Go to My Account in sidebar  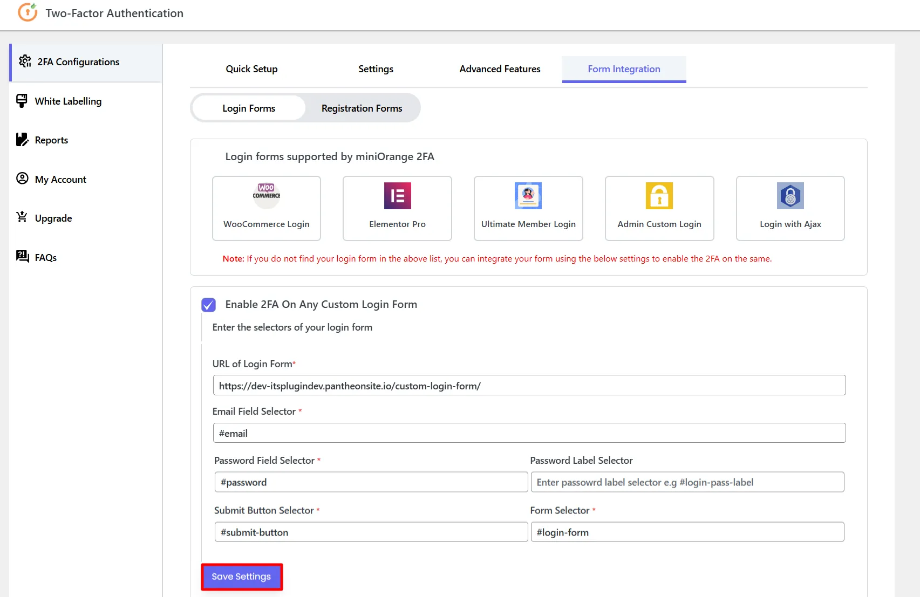(x=60, y=180)
